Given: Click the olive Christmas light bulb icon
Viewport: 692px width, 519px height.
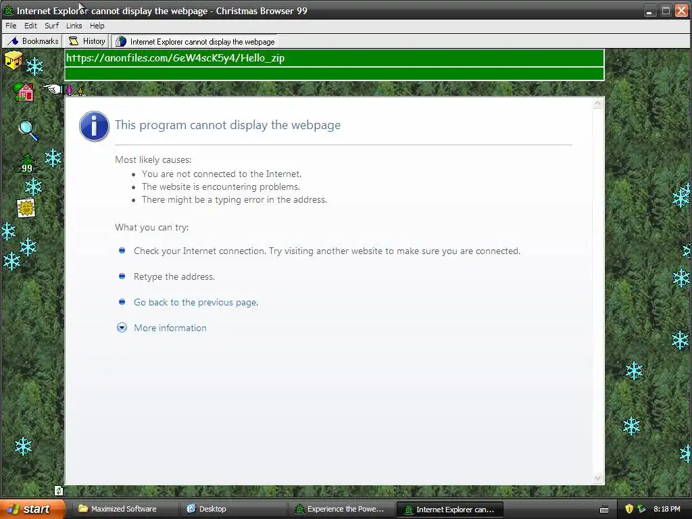Looking at the screenshot, I should pos(80,91).
